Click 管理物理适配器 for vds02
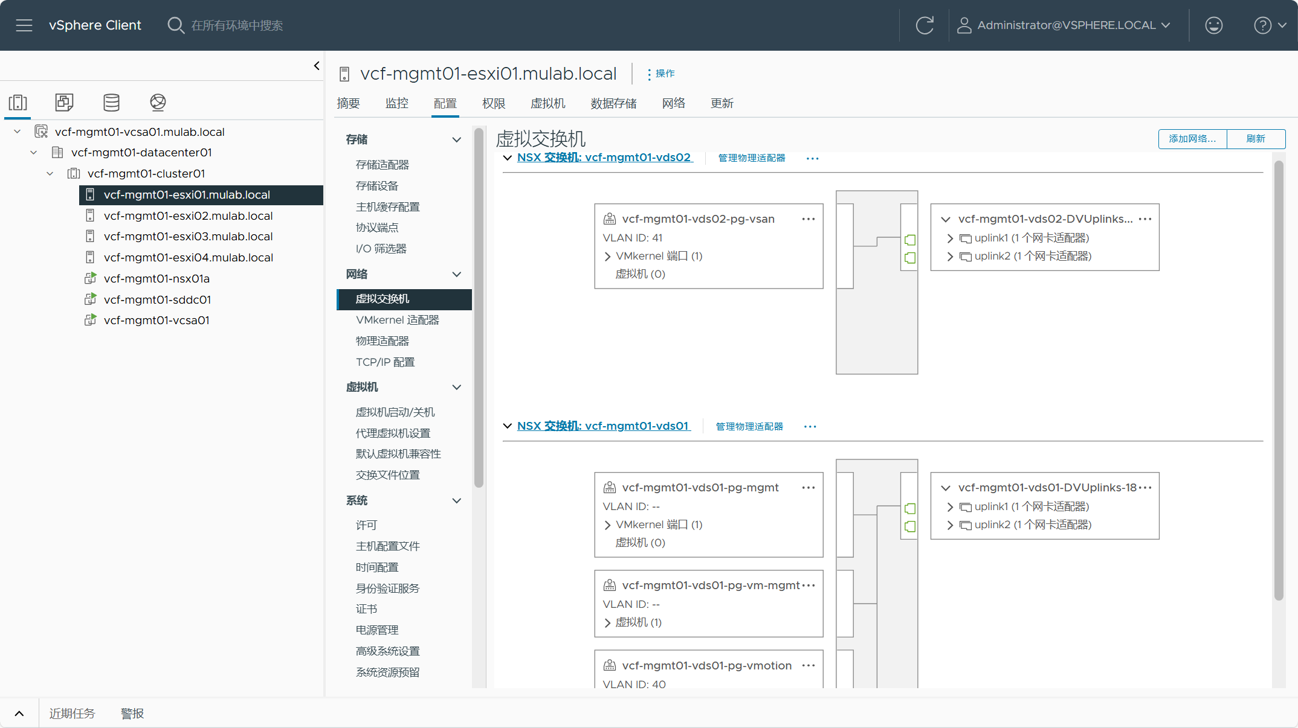Image resolution: width=1298 pixels, height=728 pixels. pyautogui.click(x=752, y=158)
